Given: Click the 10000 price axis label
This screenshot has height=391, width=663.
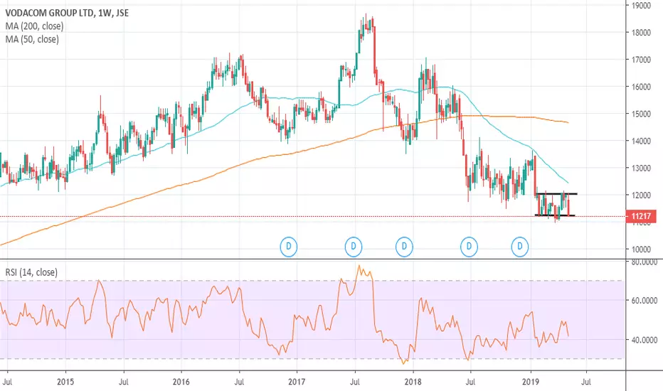Looking at the screenshot, I should click(x=641, y=250).
